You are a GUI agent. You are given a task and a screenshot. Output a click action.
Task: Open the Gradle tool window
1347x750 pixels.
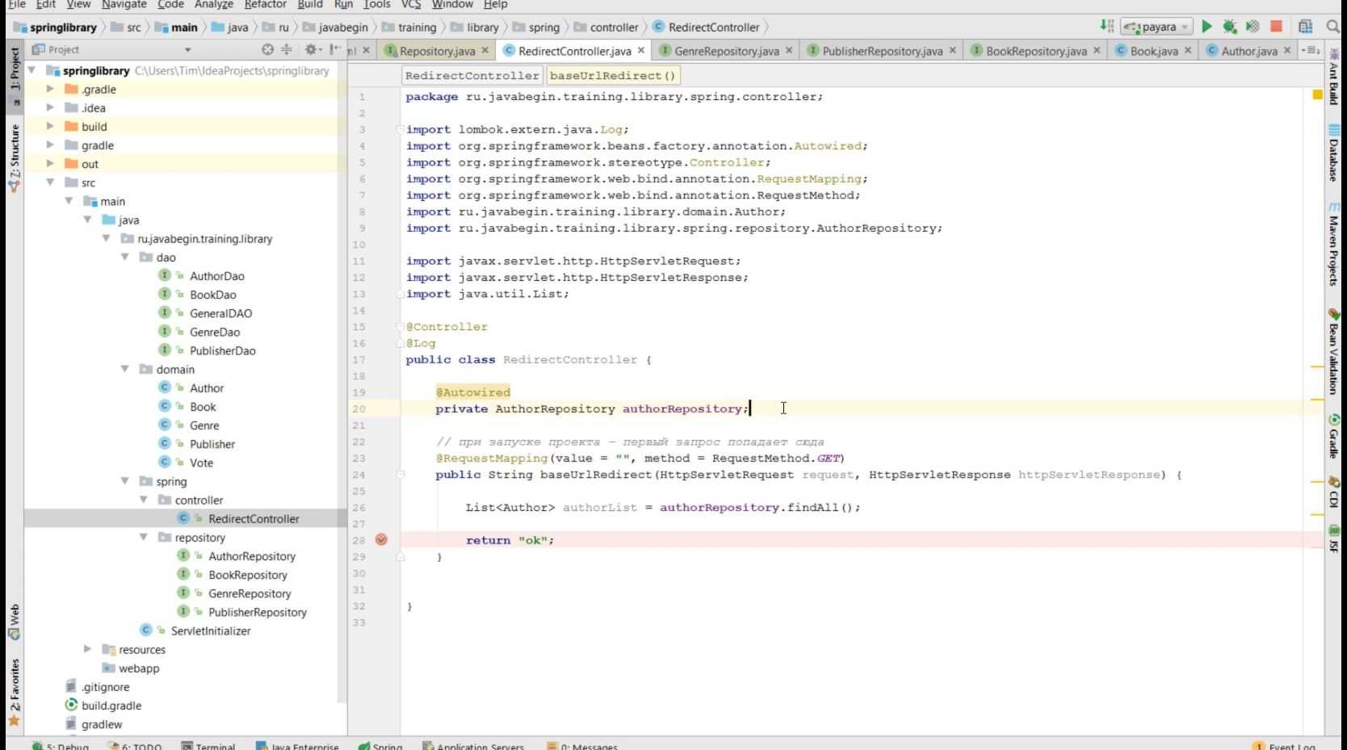(x=1333, y=437)
